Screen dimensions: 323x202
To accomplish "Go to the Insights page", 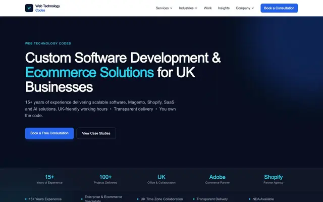I will coord(224,8).
